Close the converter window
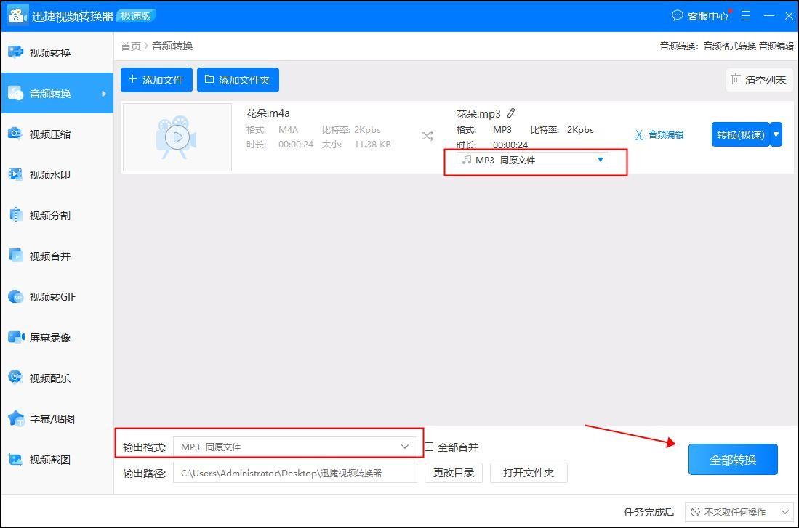The height and width of the screenshot is (528, 799). click(x=789, y=16)
